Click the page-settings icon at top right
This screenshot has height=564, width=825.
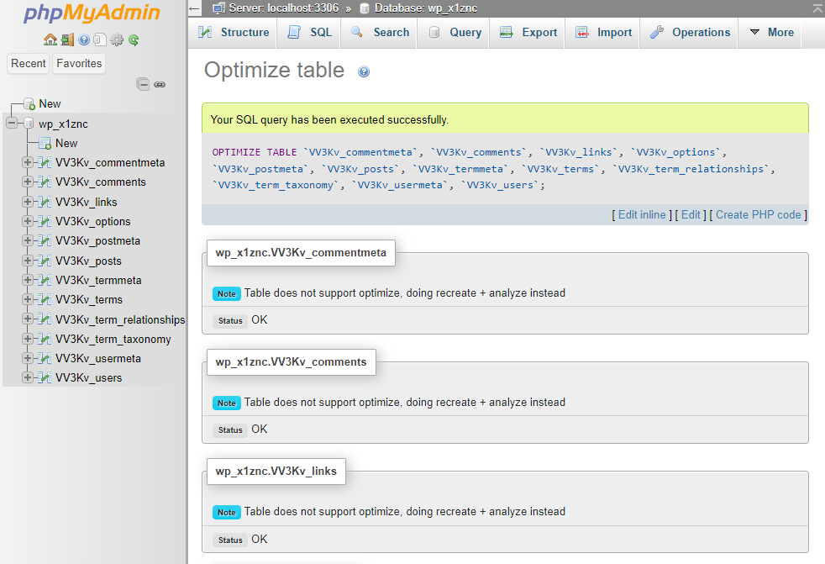coord(817,8)
